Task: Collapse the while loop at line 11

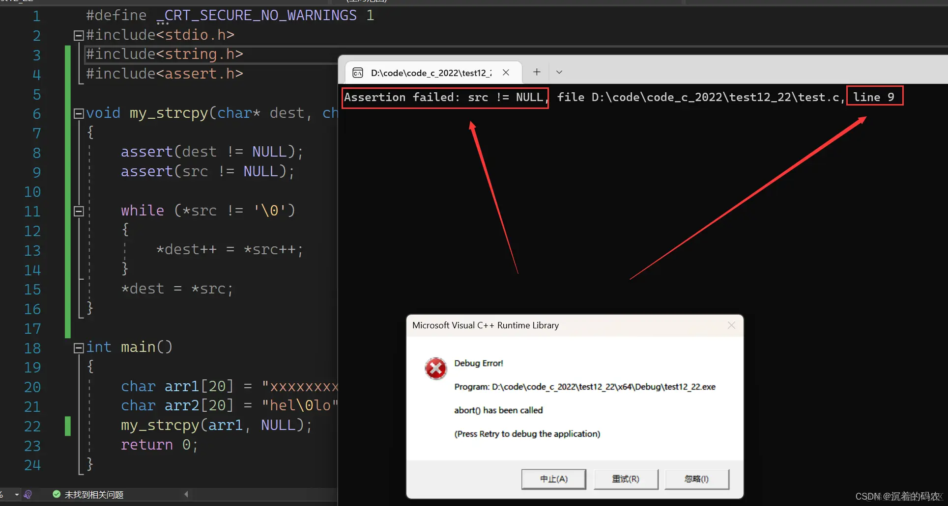Action: (78, 211)
